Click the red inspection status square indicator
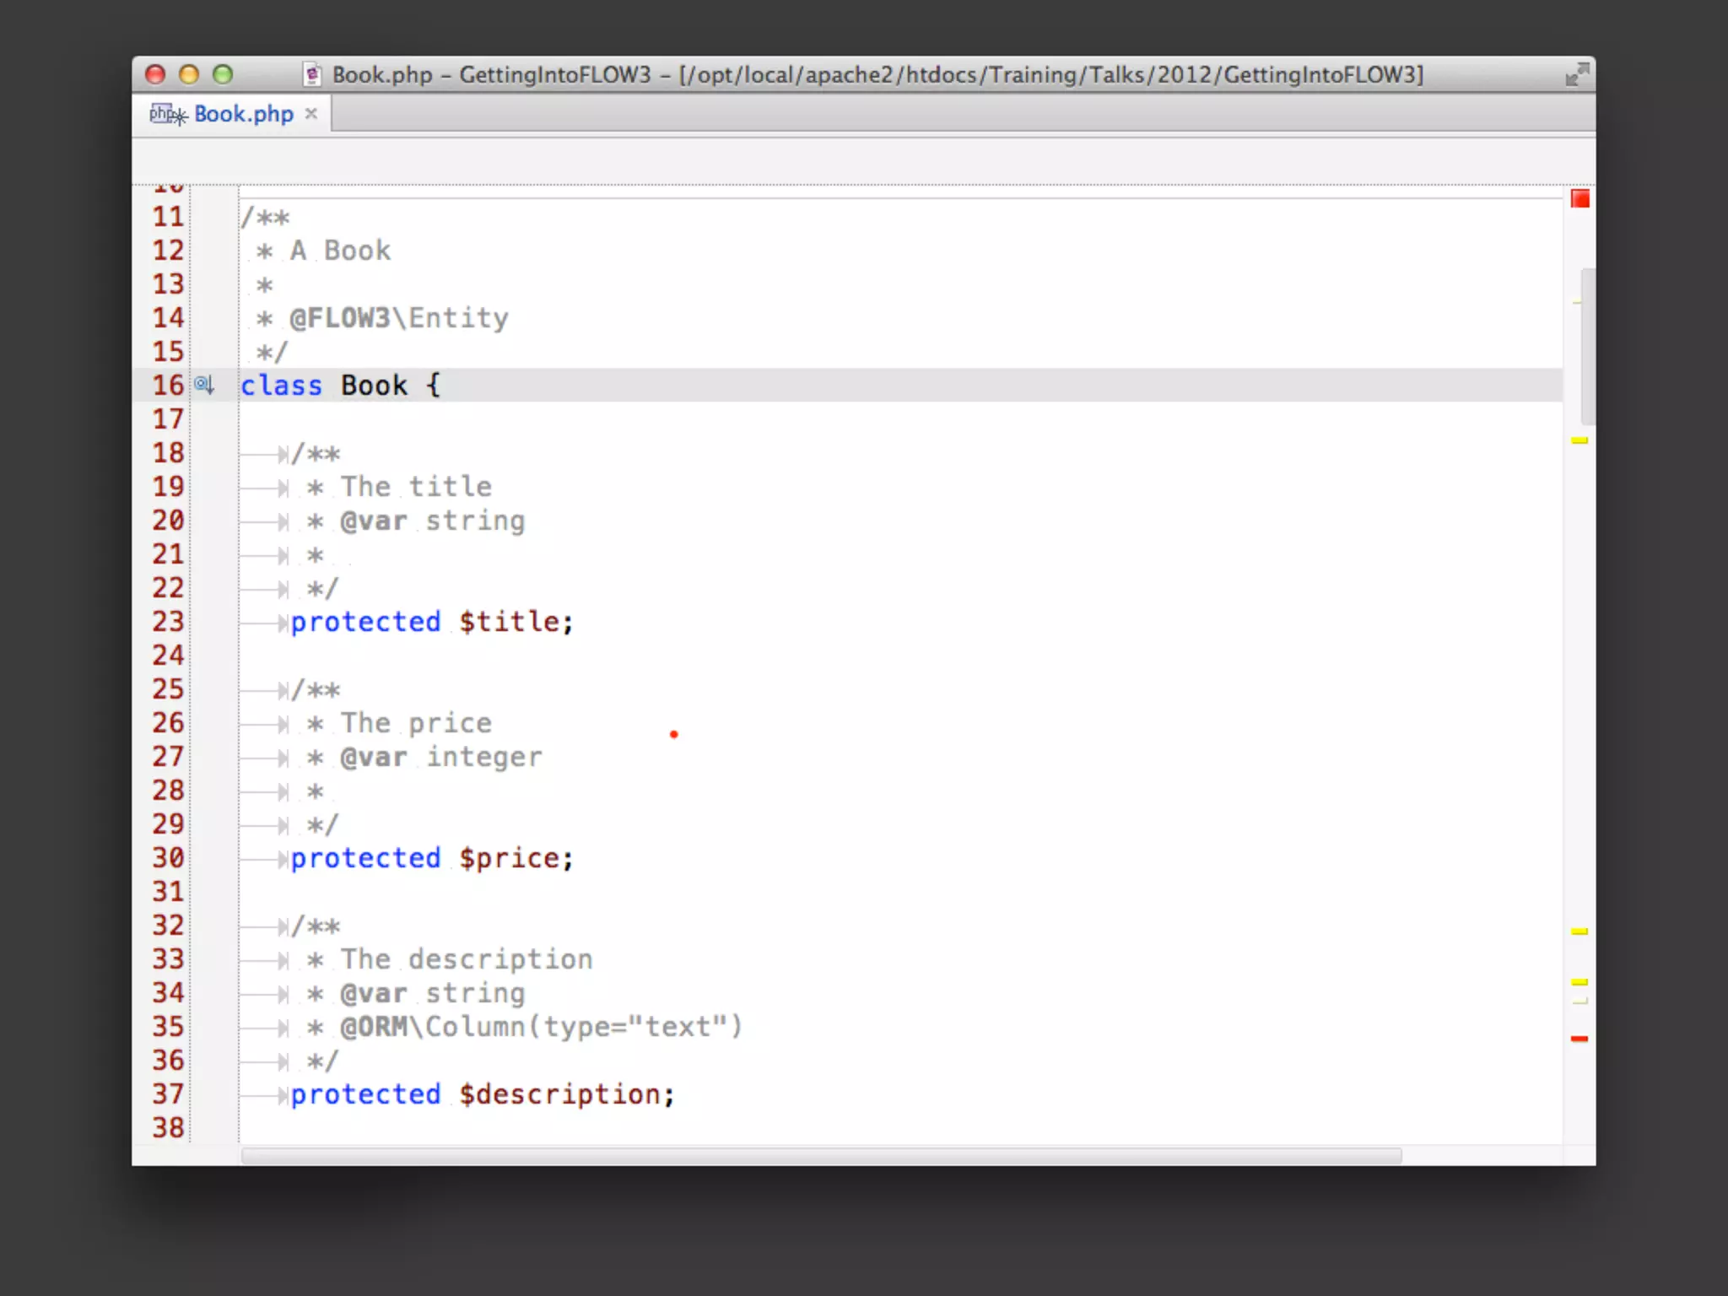The image size is (1728, 1296). [x=1579, y=199]
